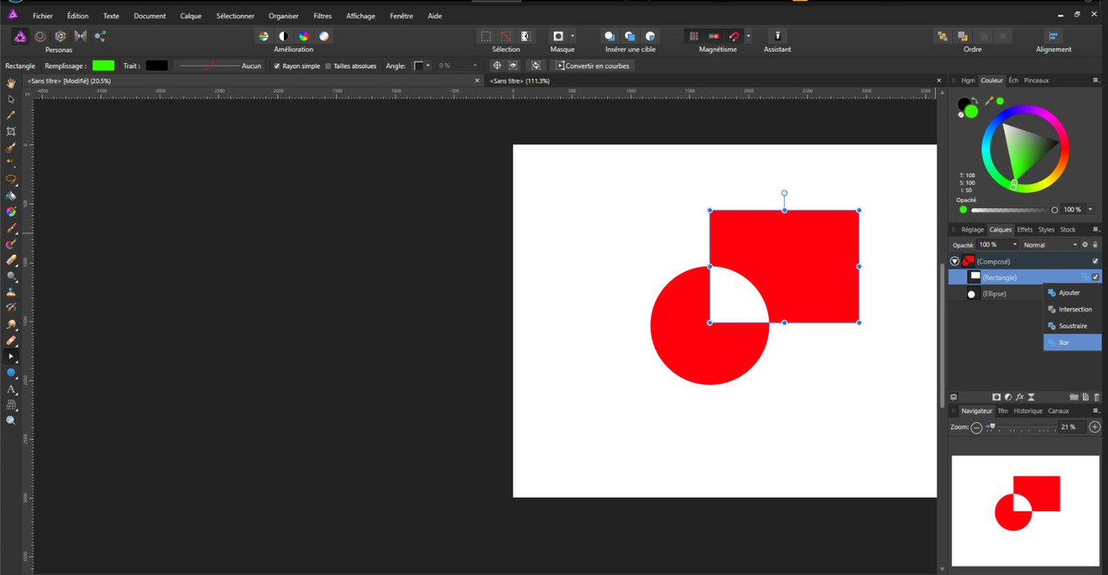The width and height of the screenshot is (1108, 575).
Task: Switch to the Photo persona icon
Action: 19,36
